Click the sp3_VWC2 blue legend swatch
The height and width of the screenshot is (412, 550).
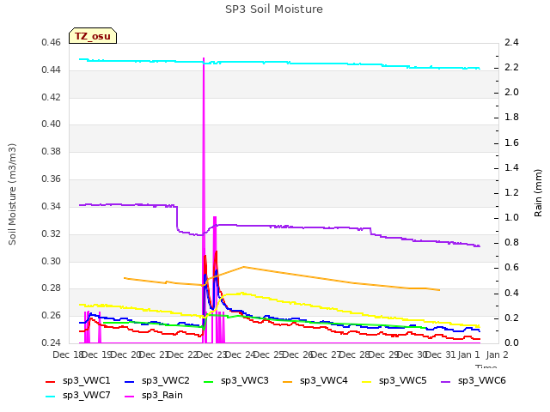pos(130,381)
